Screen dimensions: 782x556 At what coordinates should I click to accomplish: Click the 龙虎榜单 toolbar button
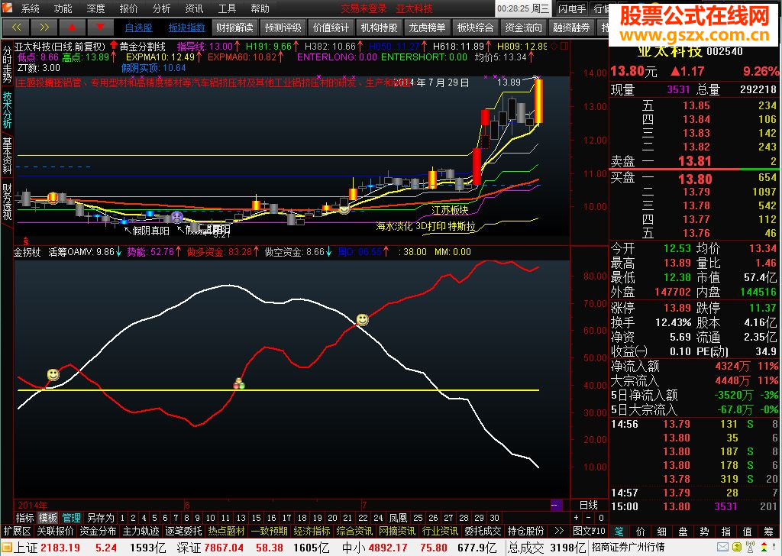coord(427,27)
